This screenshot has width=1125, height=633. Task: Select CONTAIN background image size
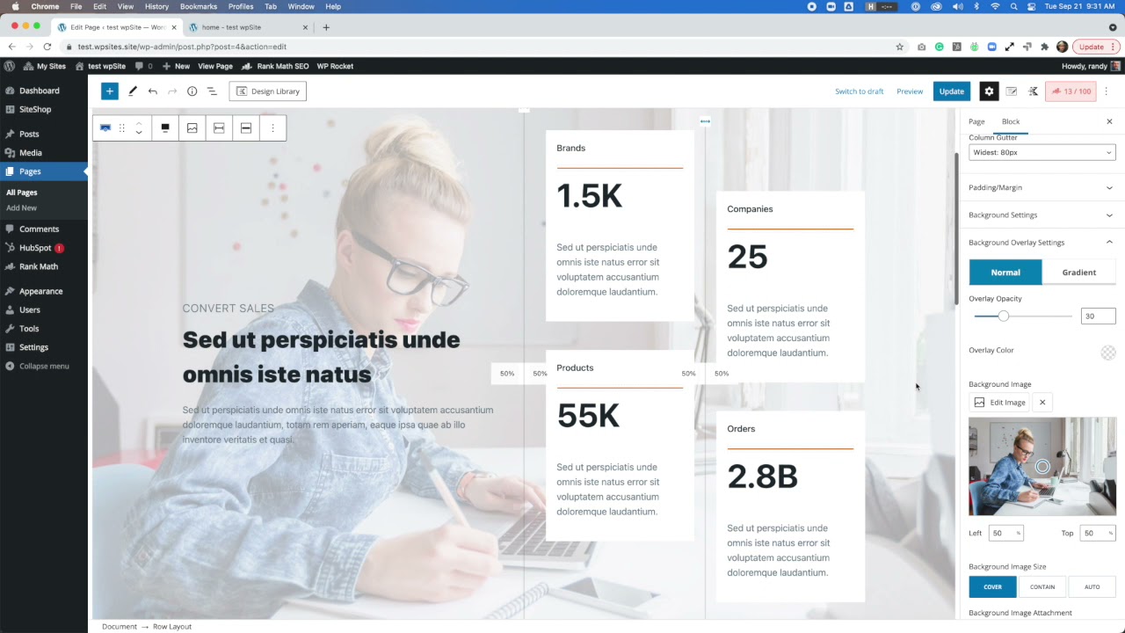tap(1042, 586)
